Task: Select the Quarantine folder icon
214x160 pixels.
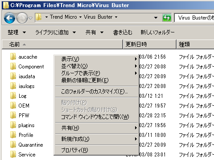Action: pos(13,144)
